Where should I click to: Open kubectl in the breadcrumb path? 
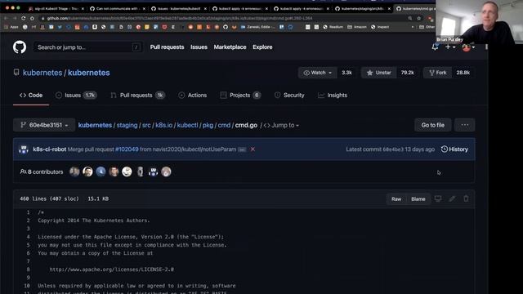[187, 125]
